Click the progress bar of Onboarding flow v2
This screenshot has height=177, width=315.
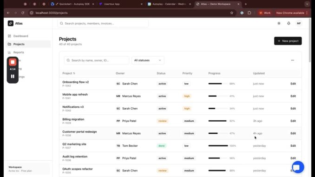pyautogui.click(x=218, y=84)
